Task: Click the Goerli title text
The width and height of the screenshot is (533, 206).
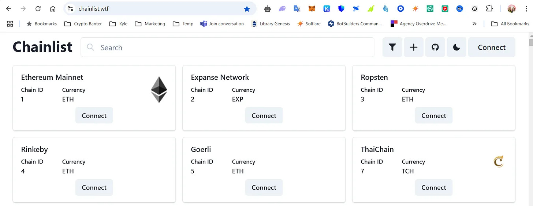Action: pyautogui.click(x=201, y=149)
